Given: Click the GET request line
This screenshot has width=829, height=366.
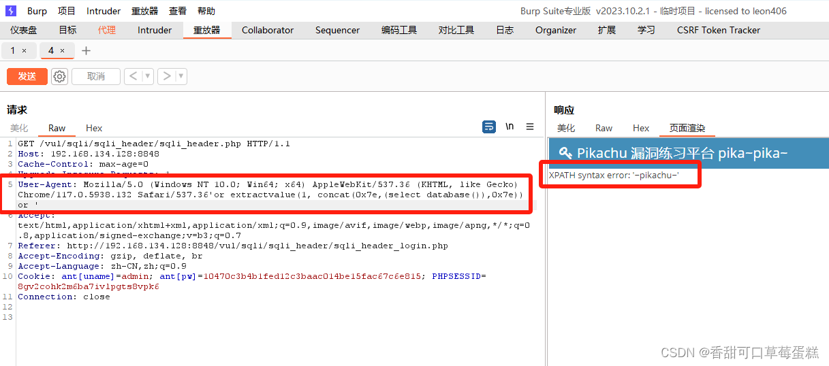Looking at the screenshot, I should tap(154, 144).
